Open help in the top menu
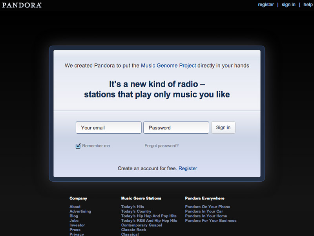This screenshot has width=314, height=236. (x=308, y=5)
